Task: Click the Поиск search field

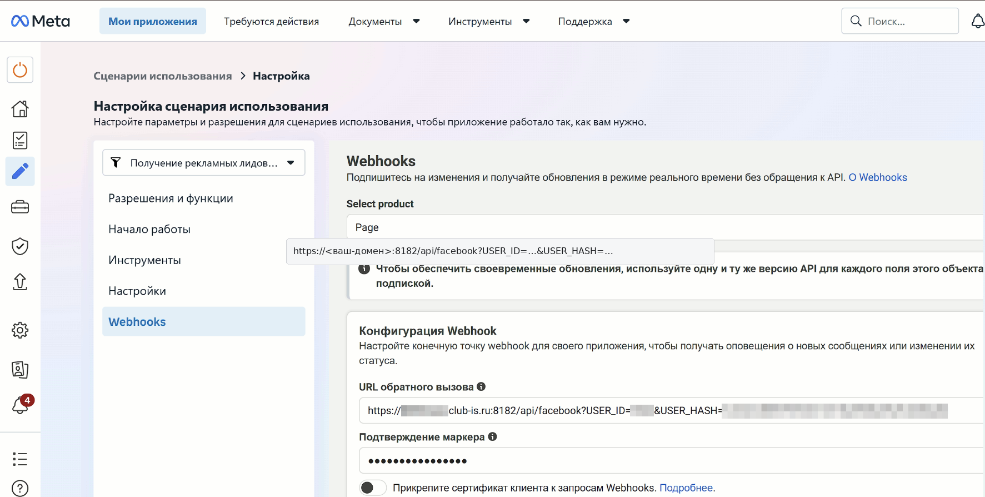Action: point(900,21)
